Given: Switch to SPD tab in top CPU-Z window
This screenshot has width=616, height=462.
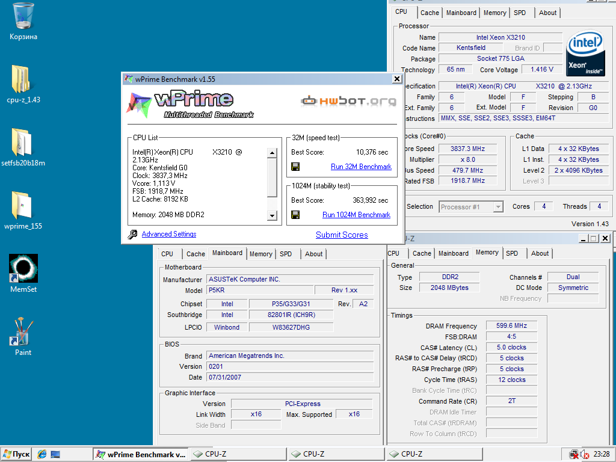Looking at the screenshot, I should pyautogui.click(x=520, y=13).
